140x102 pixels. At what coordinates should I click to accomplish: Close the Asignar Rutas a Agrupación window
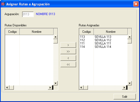coord(136,4)
